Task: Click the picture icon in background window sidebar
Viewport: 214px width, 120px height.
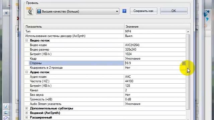Action: (6, 113)
